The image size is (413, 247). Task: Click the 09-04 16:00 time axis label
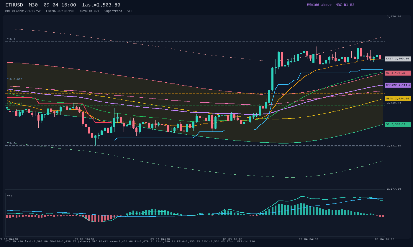tap(385, 239)
